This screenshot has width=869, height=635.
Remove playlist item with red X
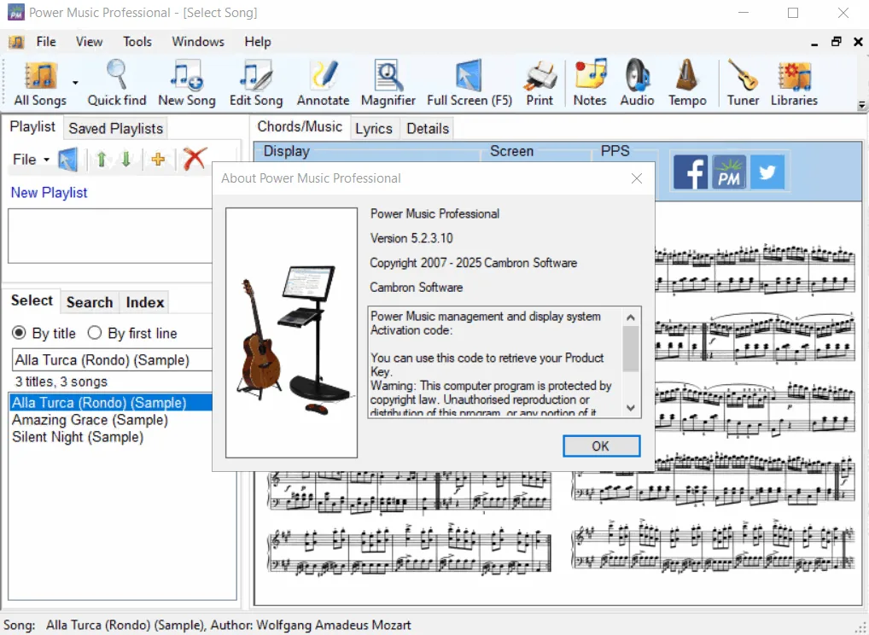(195, 159)
